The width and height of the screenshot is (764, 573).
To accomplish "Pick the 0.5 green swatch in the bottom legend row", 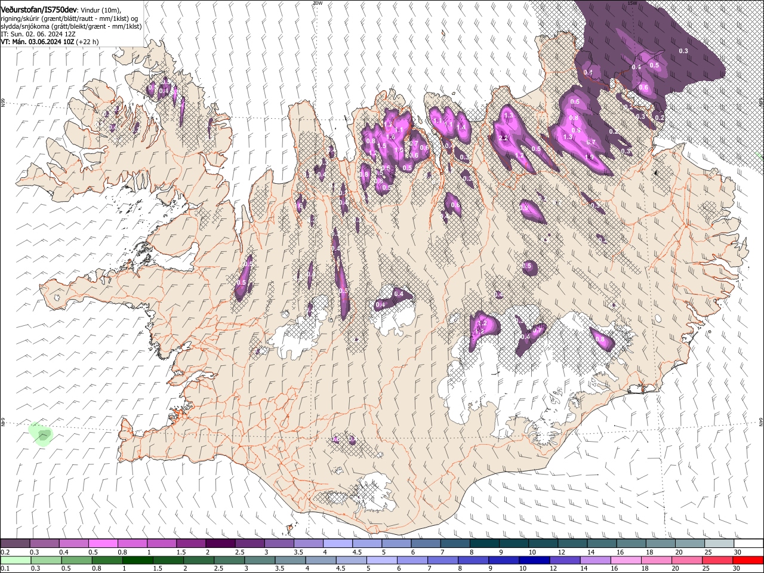I will tap(76, 560).
